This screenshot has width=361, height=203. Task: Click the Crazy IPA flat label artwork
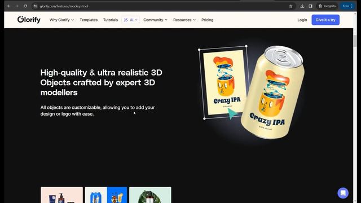point(224,82)
